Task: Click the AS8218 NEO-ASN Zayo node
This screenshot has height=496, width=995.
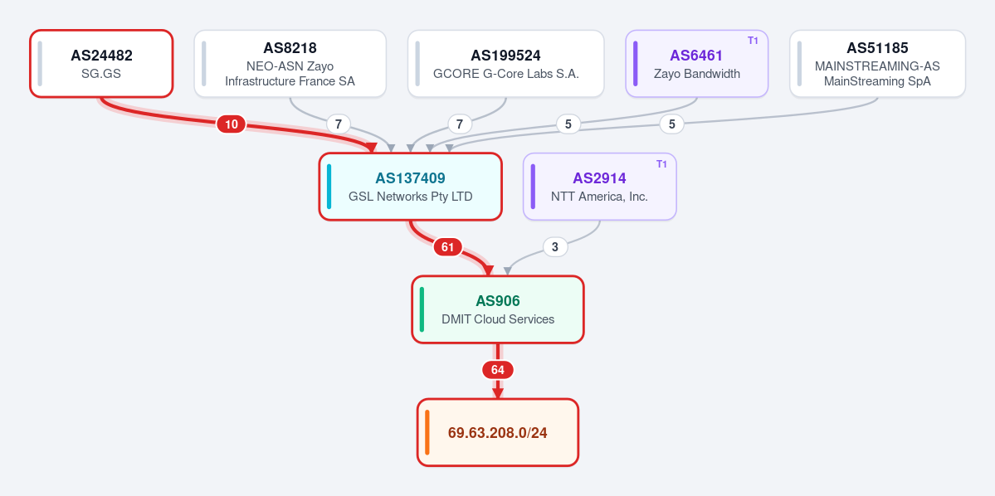Action: 290,63
